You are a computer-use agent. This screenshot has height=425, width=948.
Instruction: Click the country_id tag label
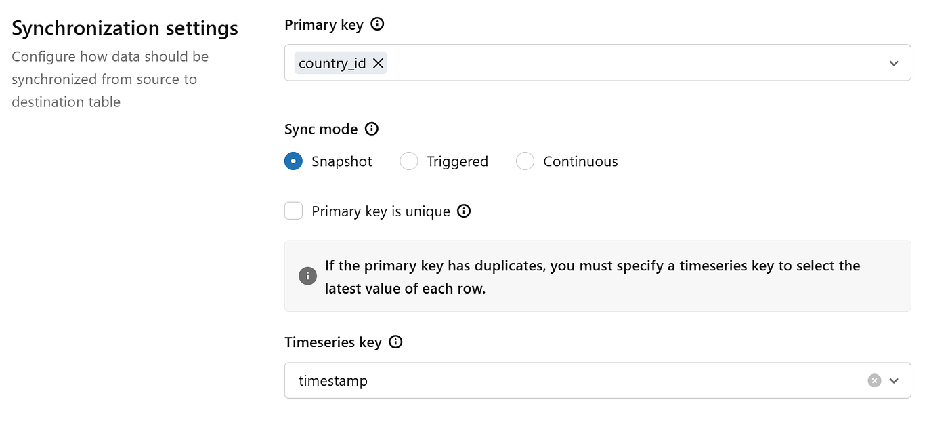tap(332, 63)
